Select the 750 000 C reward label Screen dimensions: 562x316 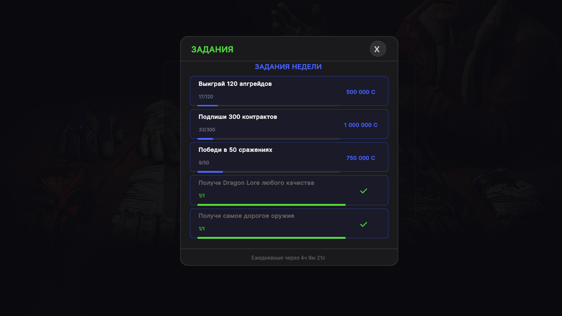tap(360, 158)
